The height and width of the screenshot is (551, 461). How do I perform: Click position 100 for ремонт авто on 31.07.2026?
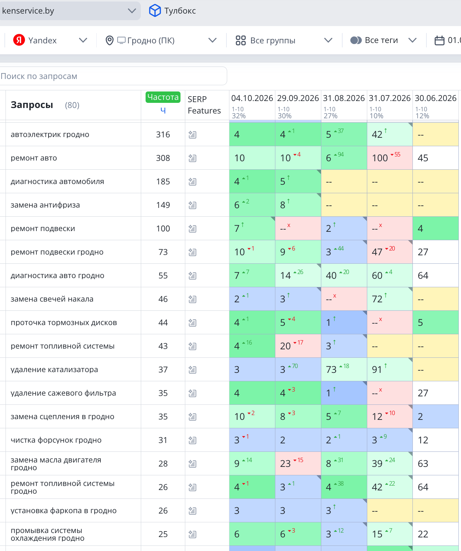click(x=380, y=158)
